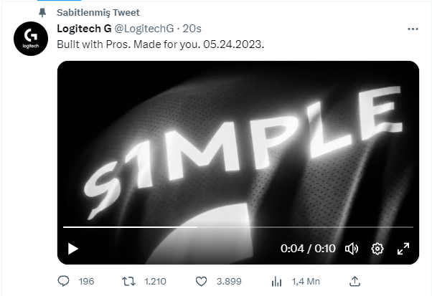Open video settings gear
This screenshot has width=432, height=296.
377,249
